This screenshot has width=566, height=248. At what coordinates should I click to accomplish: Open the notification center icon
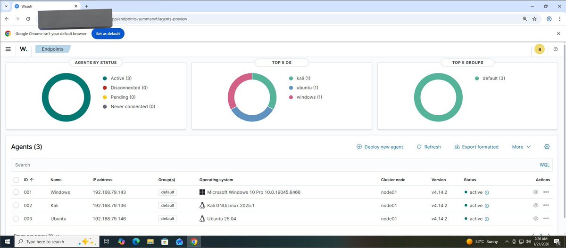(x=557, y=241)
